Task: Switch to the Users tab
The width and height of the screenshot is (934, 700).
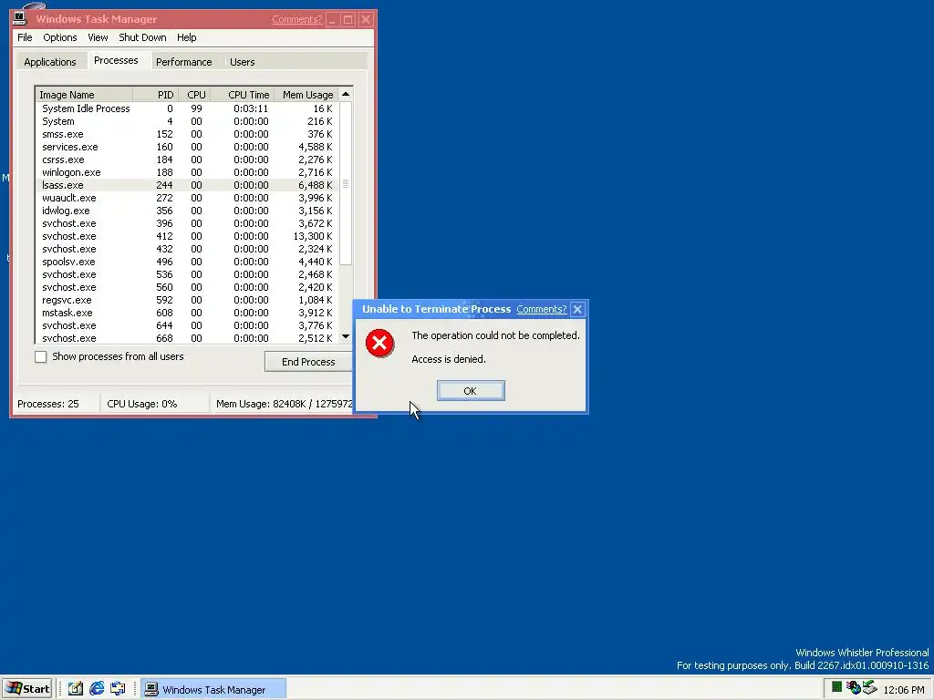Action: [x=242, y=62]
